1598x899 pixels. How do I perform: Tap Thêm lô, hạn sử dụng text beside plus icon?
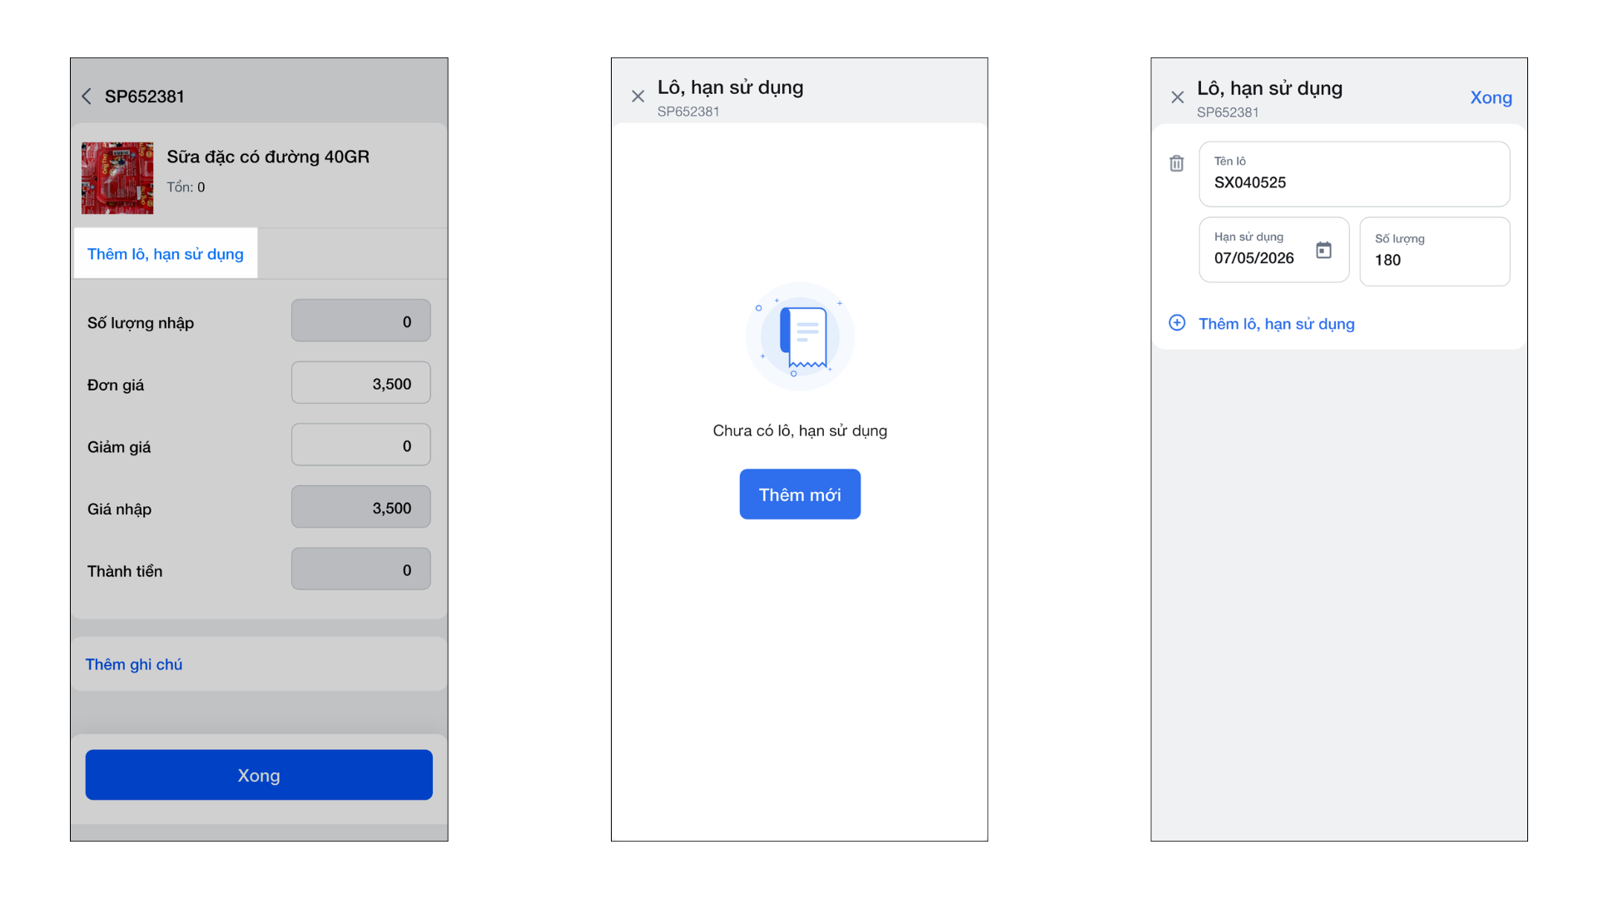[1276, 324]
